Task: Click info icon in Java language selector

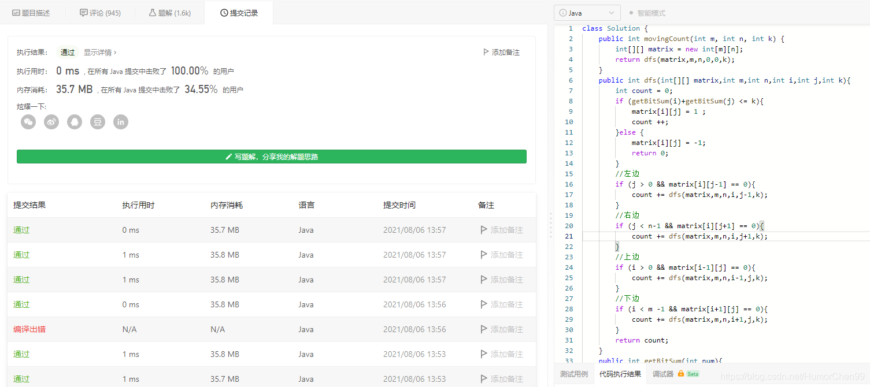Action: click(563, 13)
